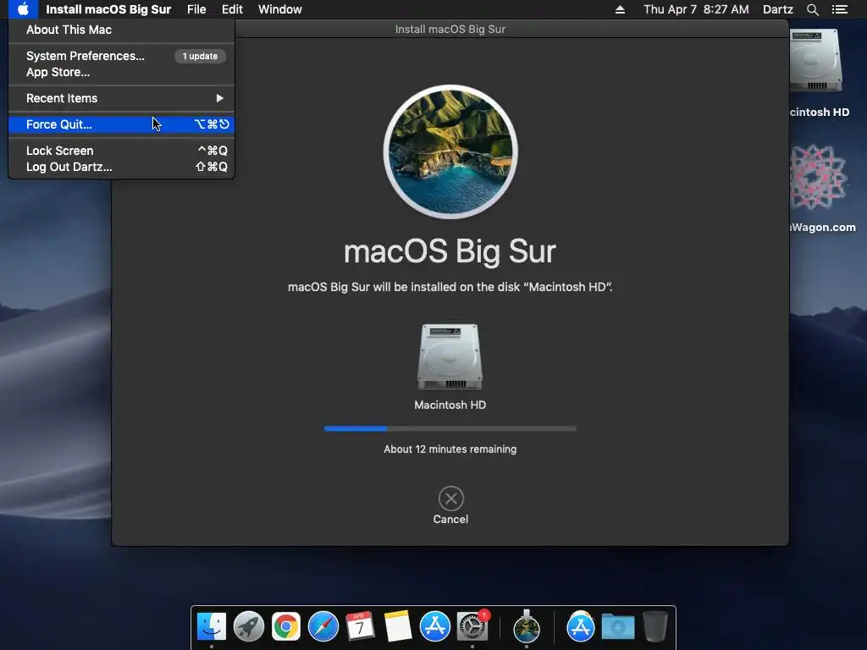Select Force Quit… menu entry
The image size is (867, 650).
point(122,124)
